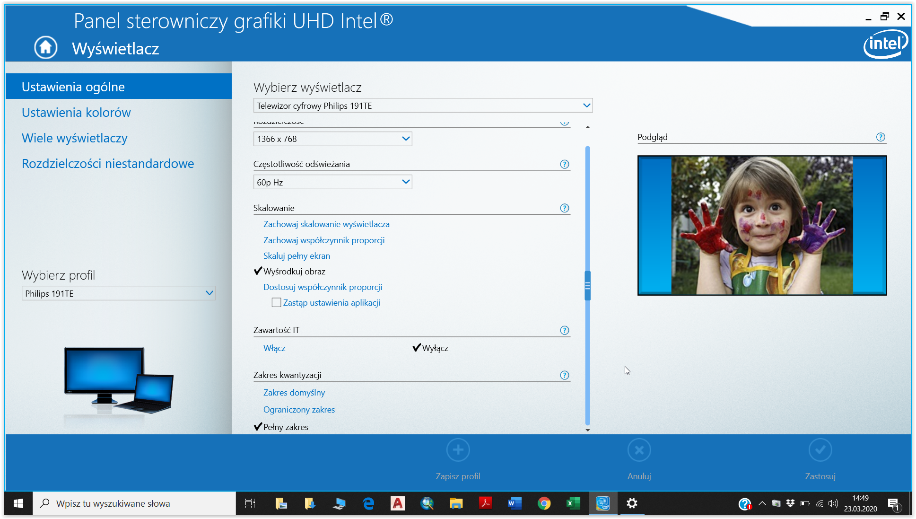Image resolution: width=916 pixels, height=519 pixels.
Task: Launch Google Chrome from taskbar
Action: pos(544,503)
